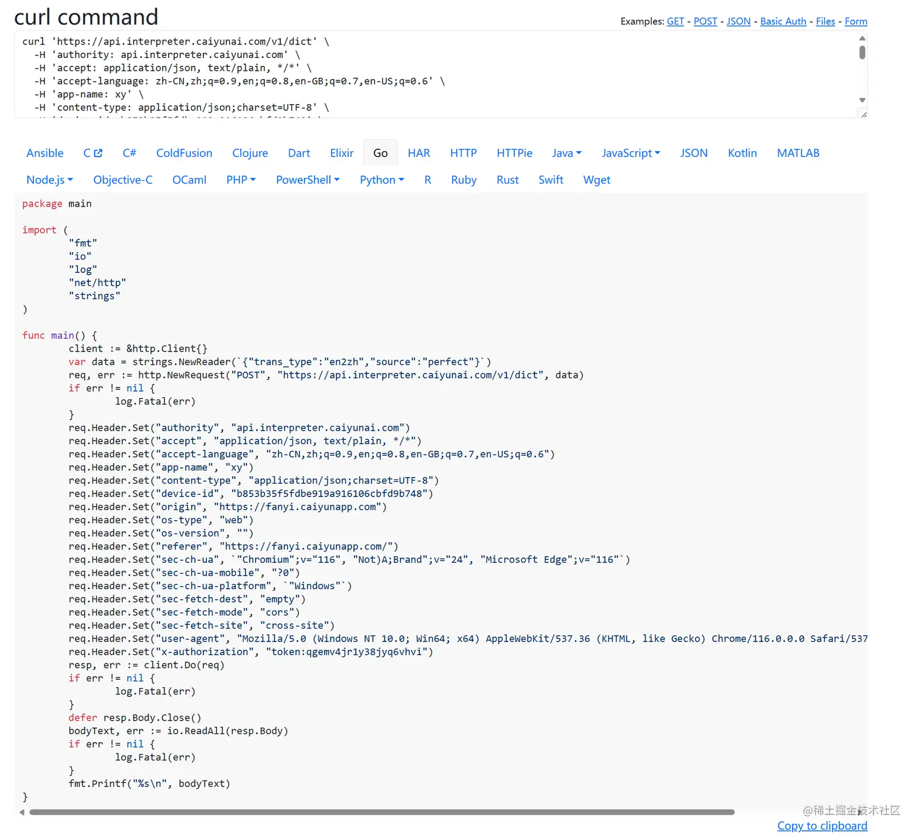
Task: Click the fmt.Printf code line
Action: [x=149, y=783]
